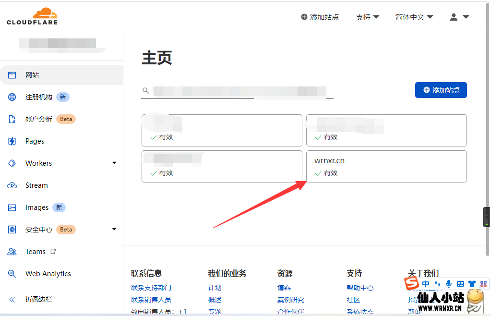Click the plus icon in top 添加站点

pos(304,17)
